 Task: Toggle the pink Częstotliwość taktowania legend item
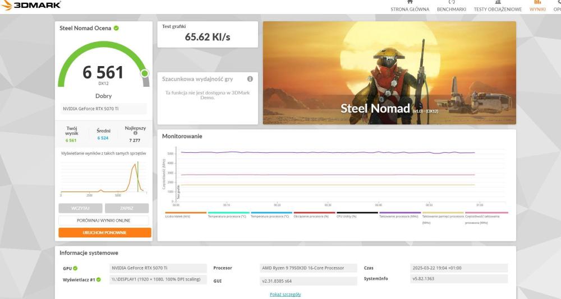(486, 218)
